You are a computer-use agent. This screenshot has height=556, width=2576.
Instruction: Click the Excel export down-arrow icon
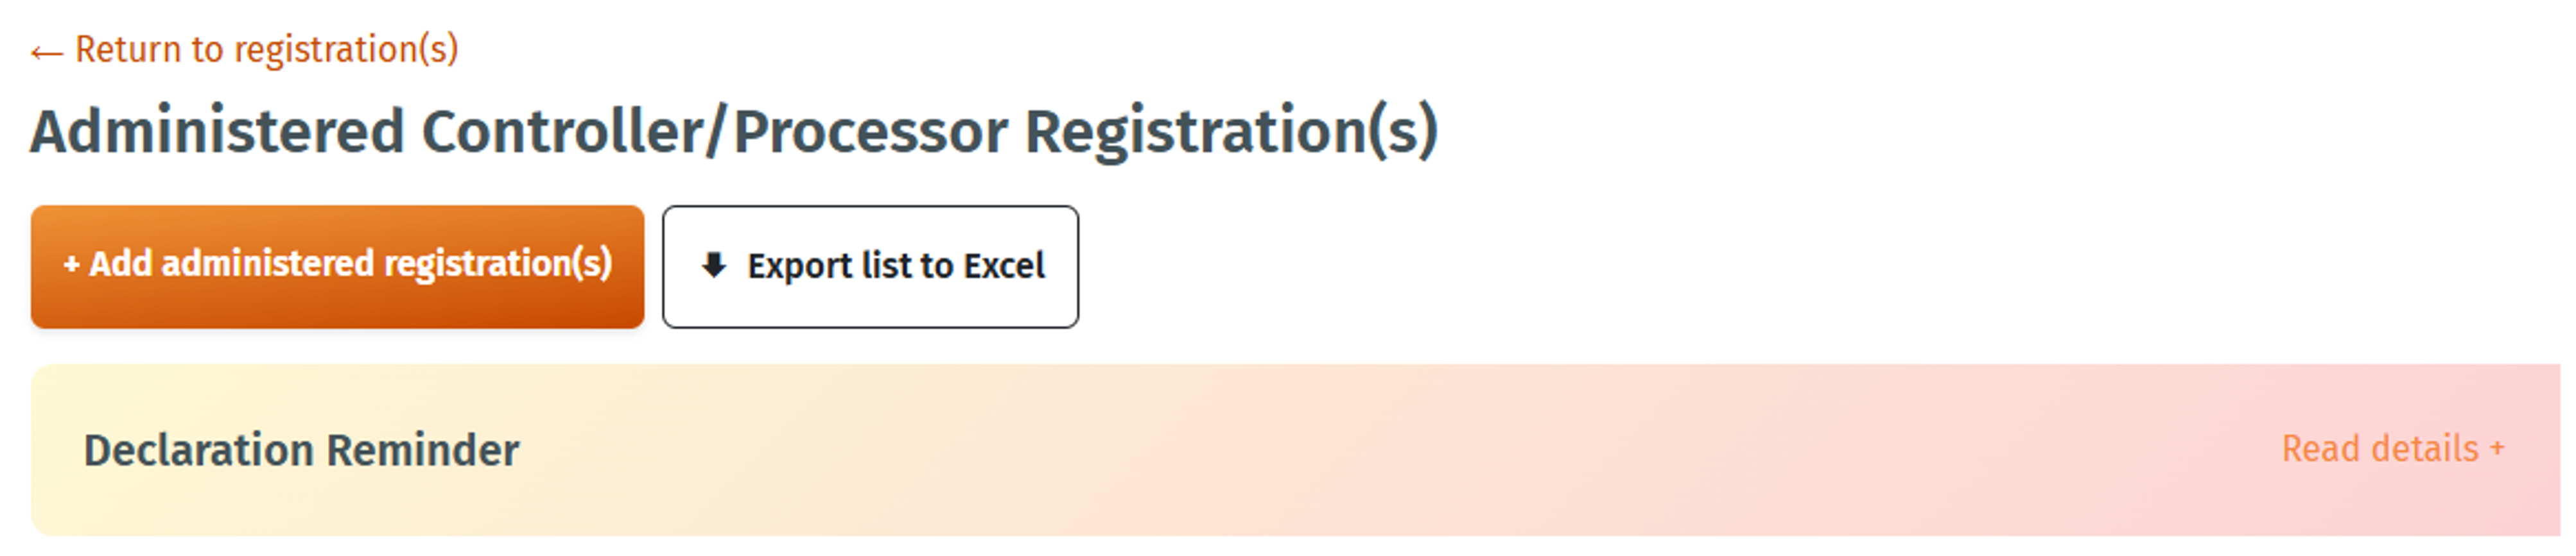tap(713, 265)
